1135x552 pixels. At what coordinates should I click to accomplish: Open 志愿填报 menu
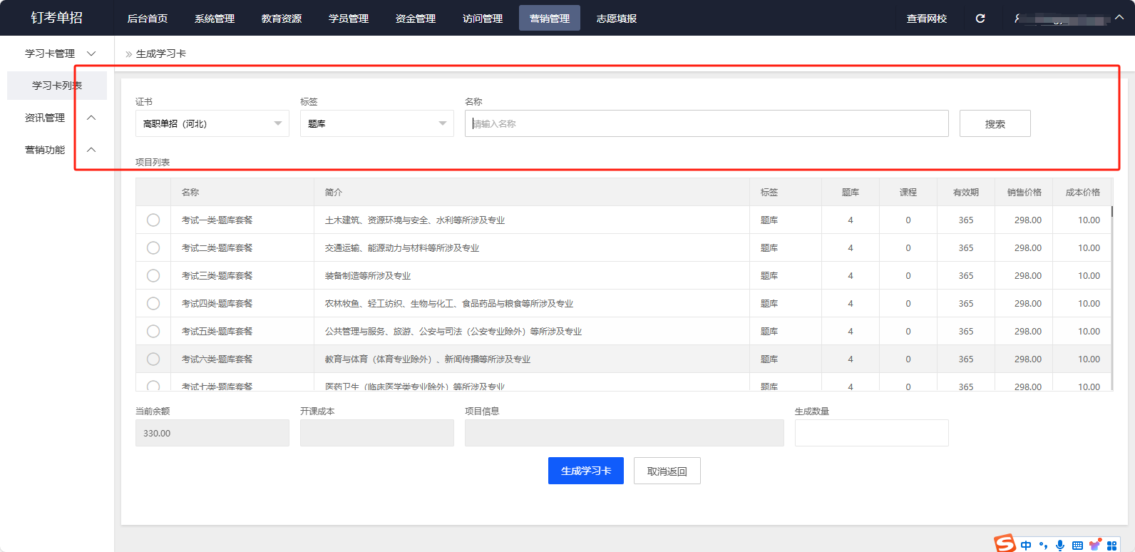617,19
